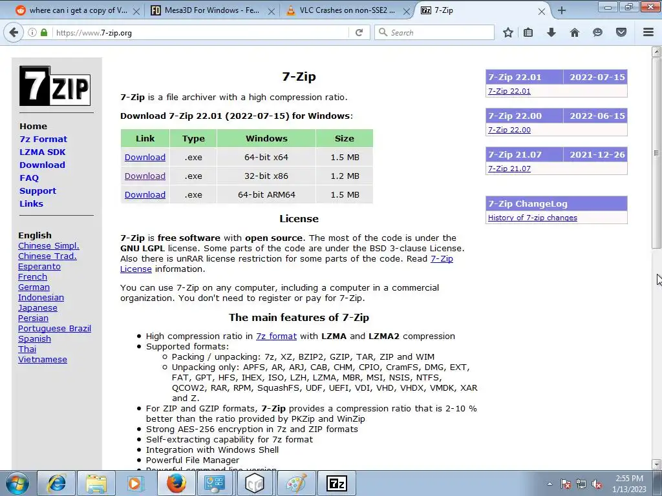Open the chat smiley icon in toolbar
Image resolution: width=662 pixels, height=496 pixels.
point(597,32)
